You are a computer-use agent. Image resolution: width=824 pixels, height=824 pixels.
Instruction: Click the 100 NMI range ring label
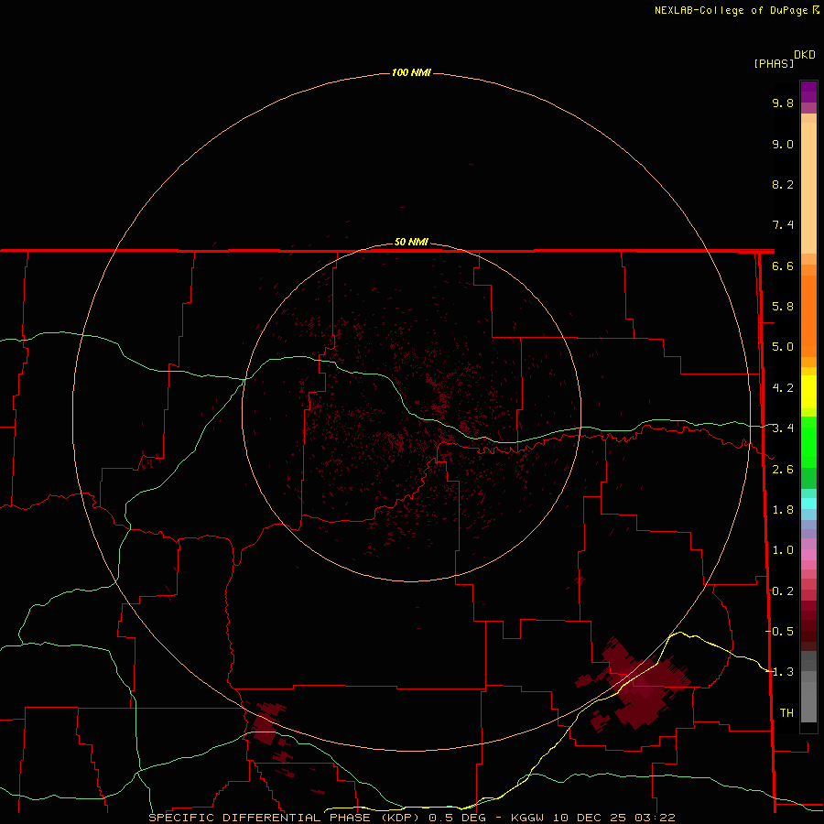coord(411,72)
